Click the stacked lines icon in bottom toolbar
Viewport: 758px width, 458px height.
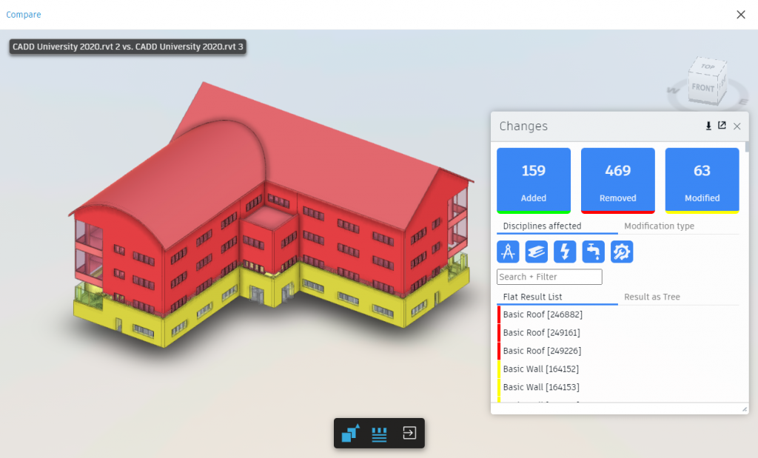pyautogui.click(x=379, y=434)
